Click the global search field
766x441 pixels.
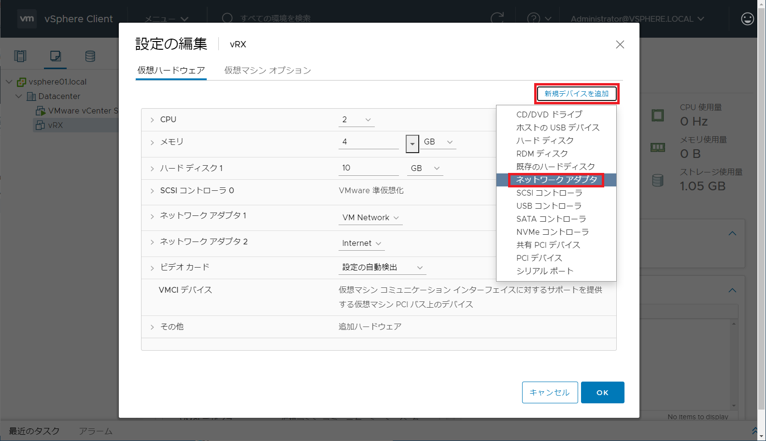[x=276, y=18]
